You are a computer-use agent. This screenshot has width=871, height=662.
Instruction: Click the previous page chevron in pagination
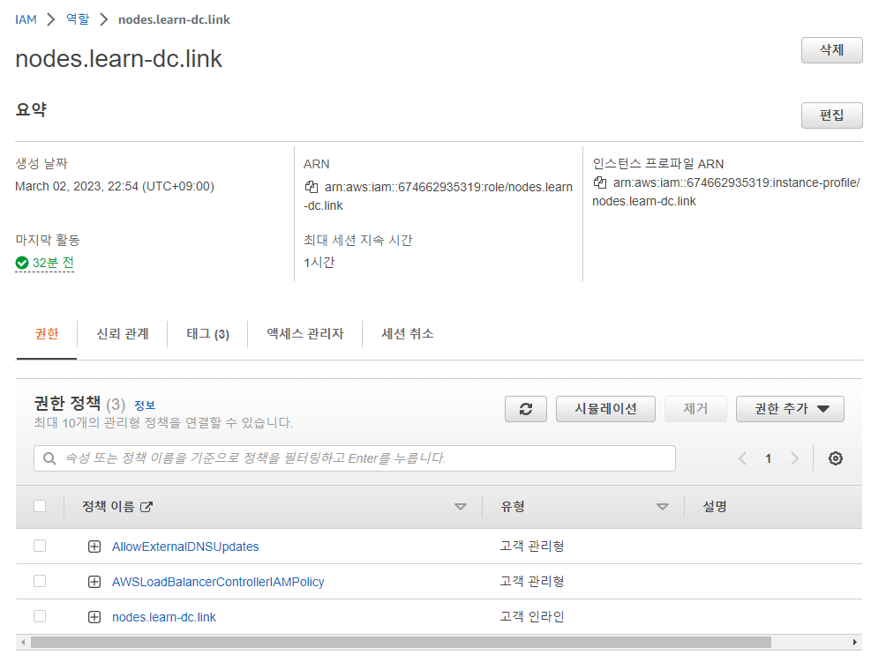(742, 458)
